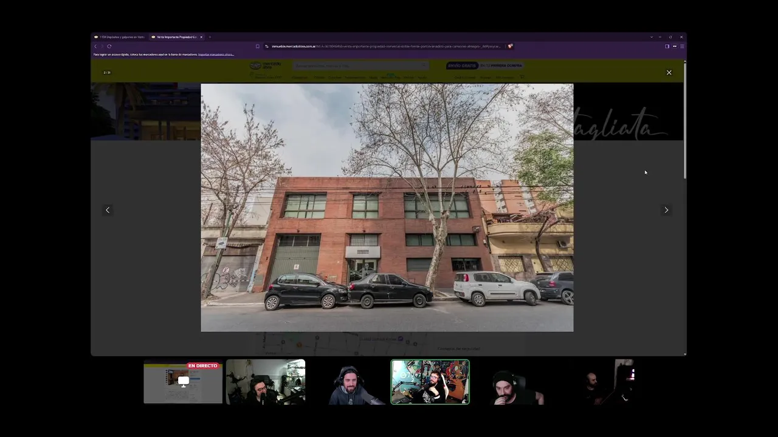This screenshot has width=778, height=437.
Task: Switch to the '1159 Depósitos y galpones' tab
Action: coord(120,37)
